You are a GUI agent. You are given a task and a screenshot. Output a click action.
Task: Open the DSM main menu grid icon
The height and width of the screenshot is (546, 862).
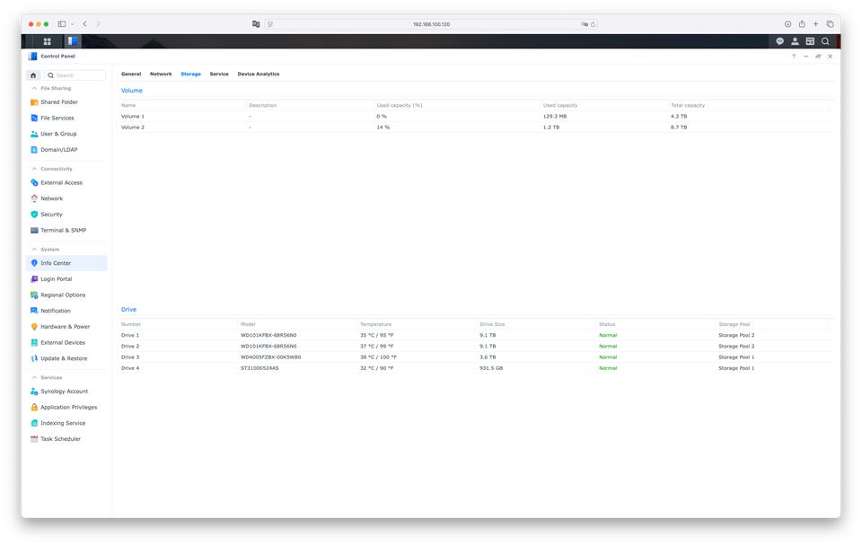coord(48,41)
